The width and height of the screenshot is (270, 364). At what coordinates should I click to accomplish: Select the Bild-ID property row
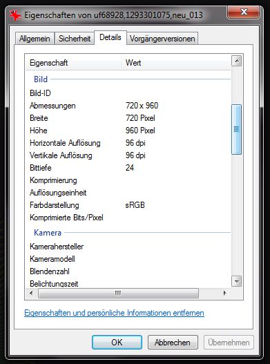point(128,93)
